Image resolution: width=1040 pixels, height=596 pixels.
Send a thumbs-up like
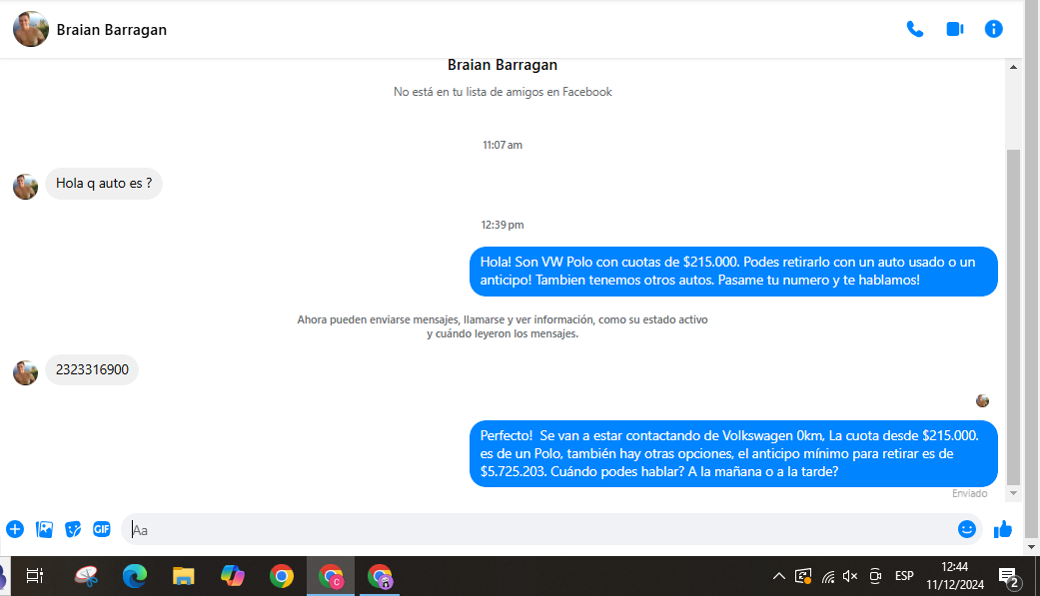coord(1002,529)
